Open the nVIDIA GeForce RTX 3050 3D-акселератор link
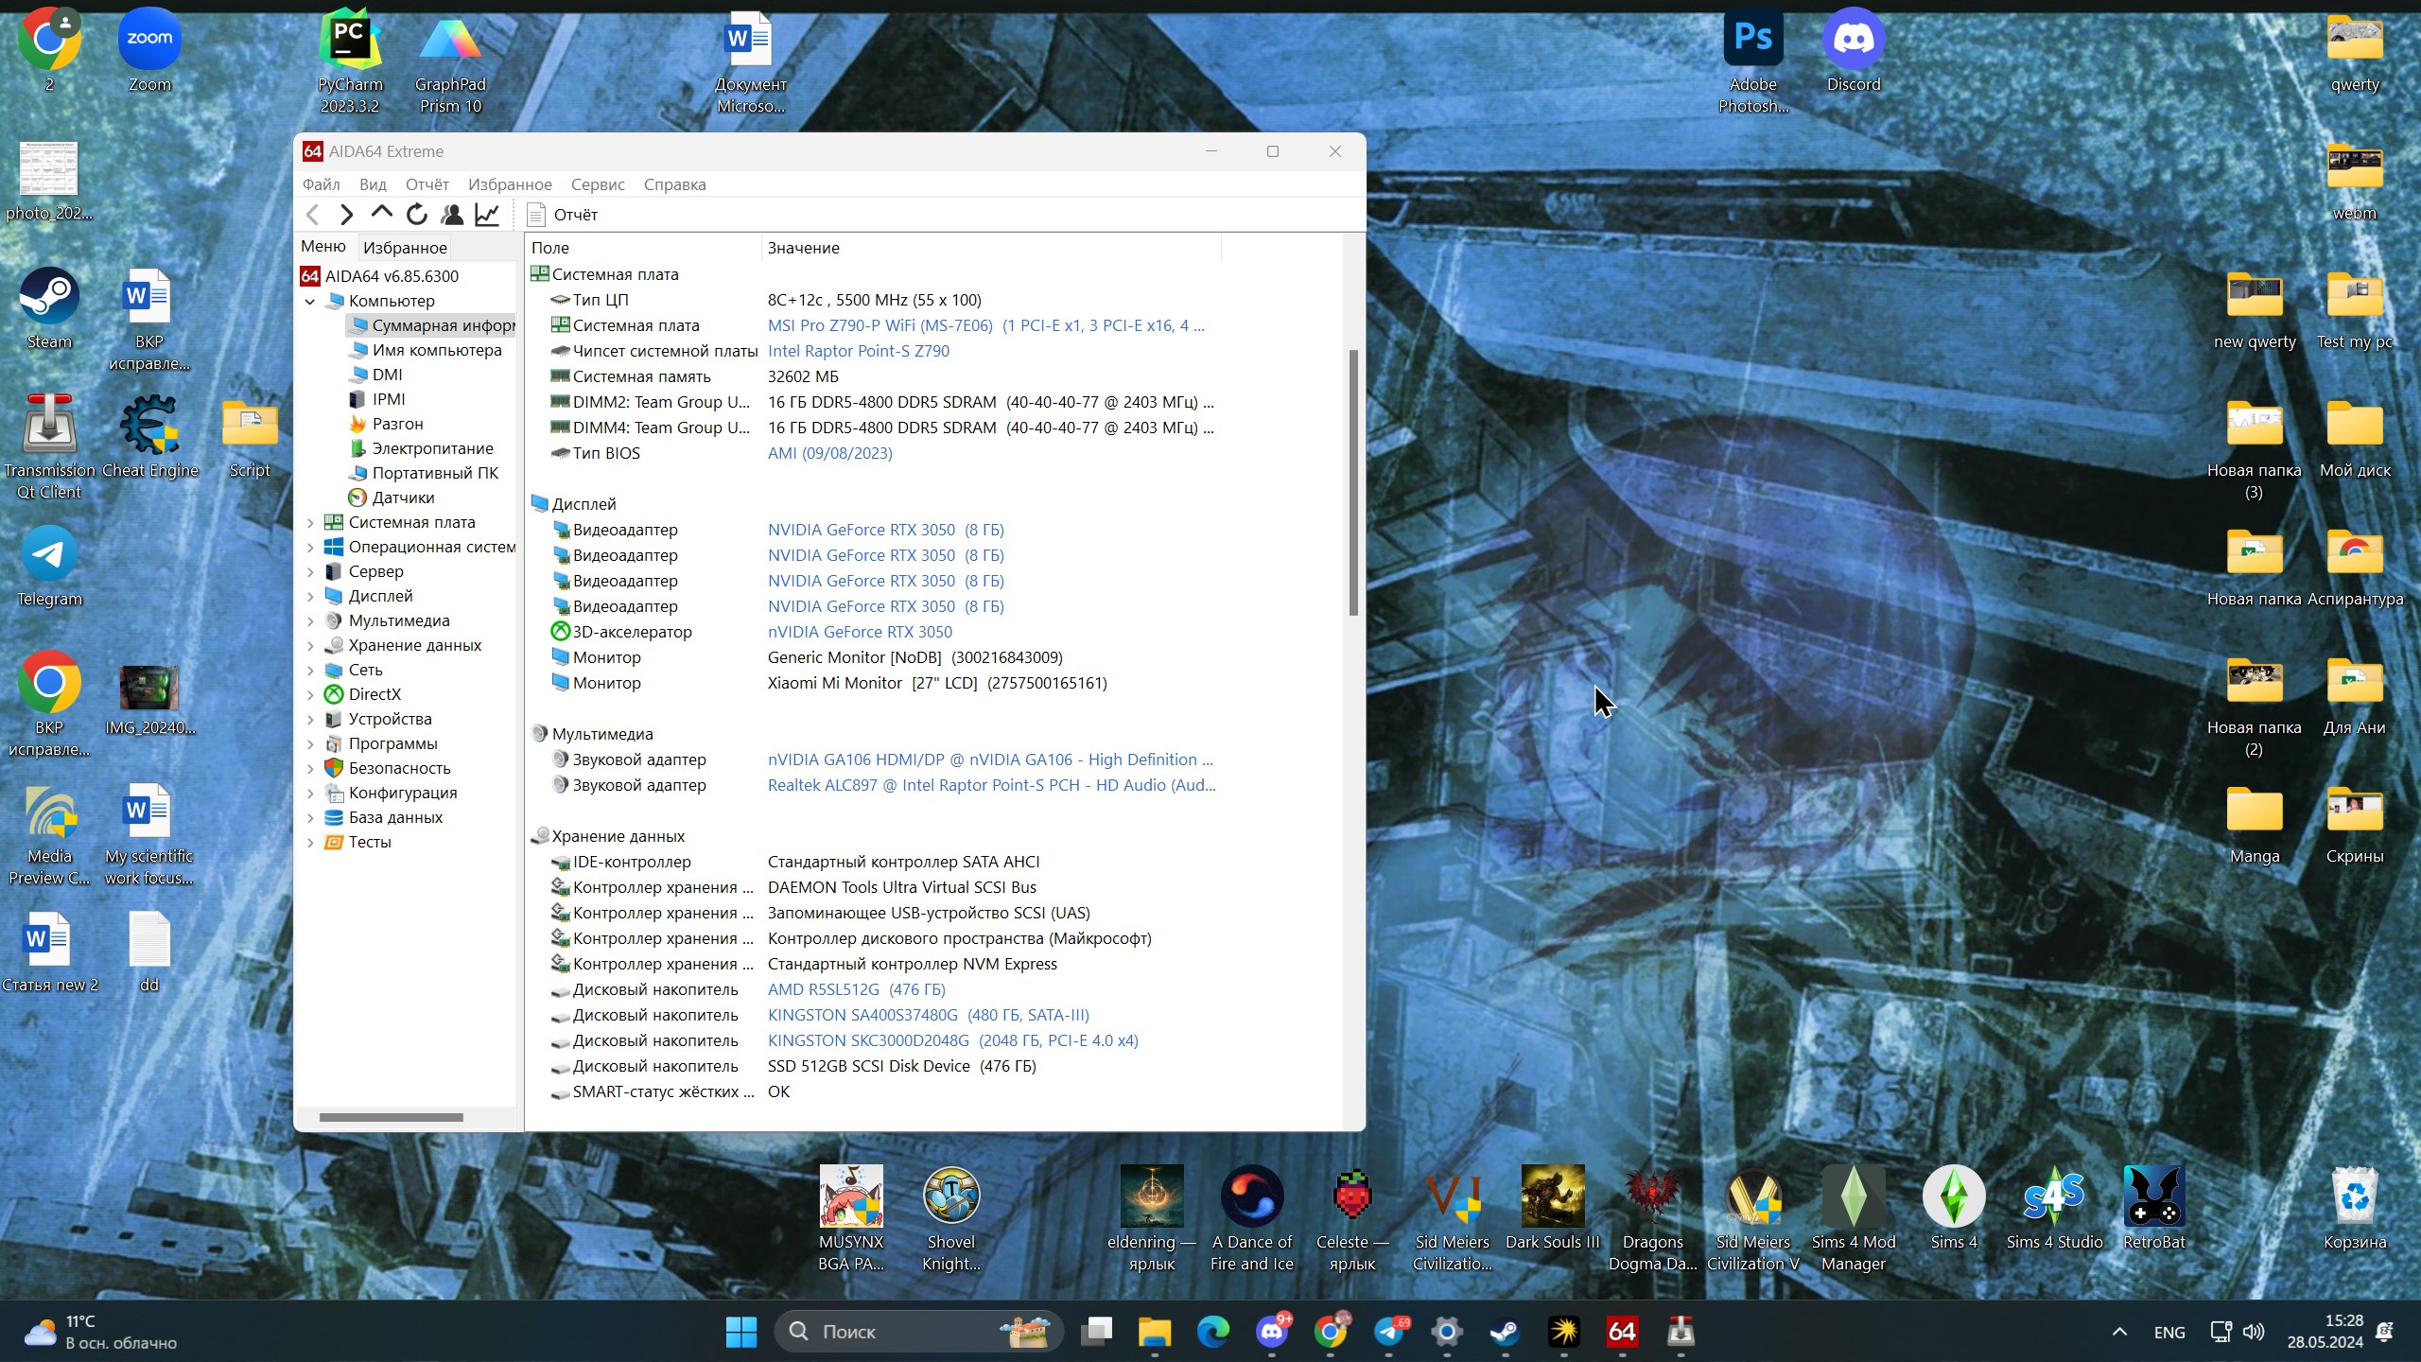 (x=860, y=632)
